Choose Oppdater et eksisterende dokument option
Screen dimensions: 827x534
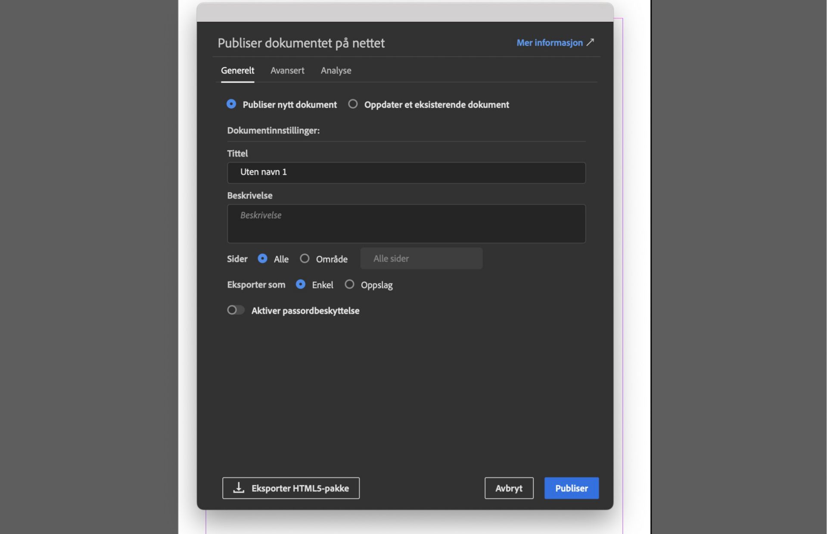(353, 104)
